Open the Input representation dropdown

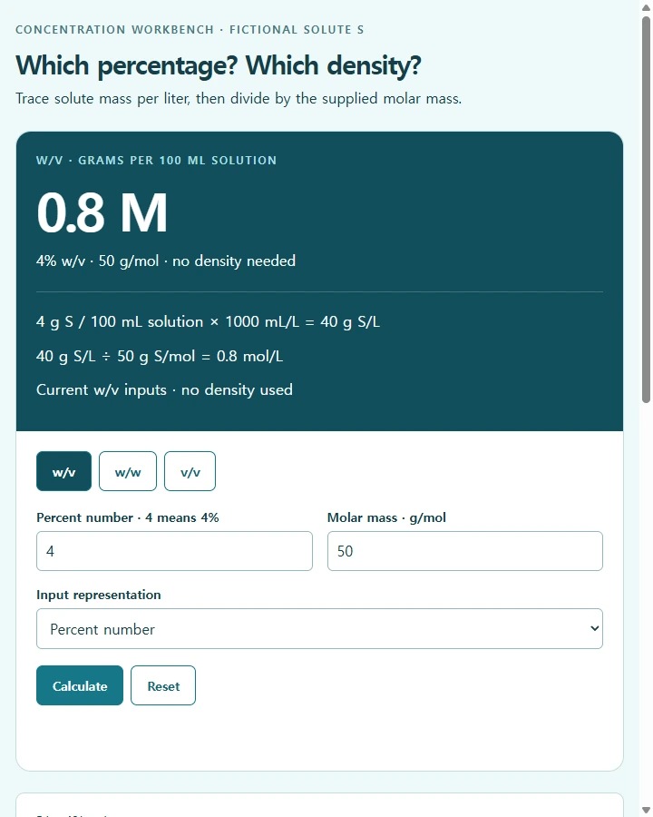click(x=320, y=629)
